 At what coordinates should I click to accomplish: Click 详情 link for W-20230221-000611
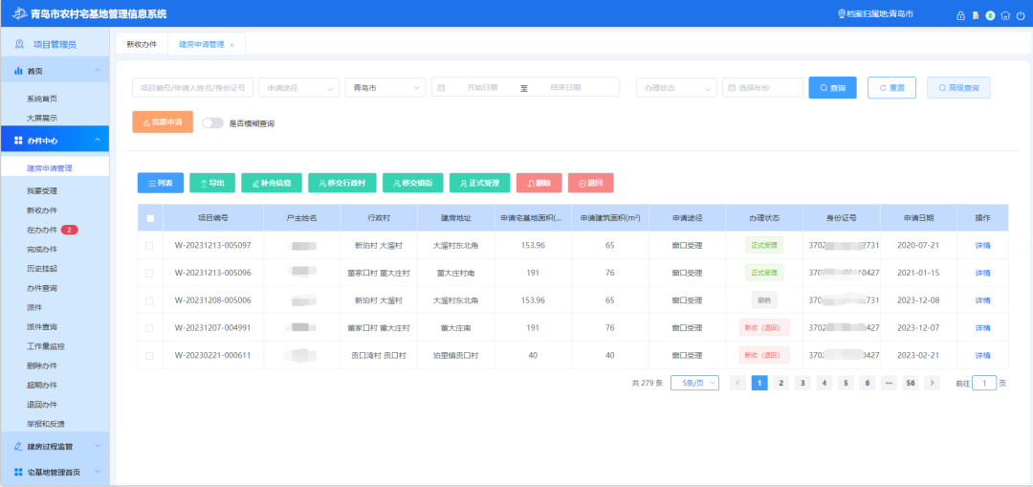coord(982,355)
